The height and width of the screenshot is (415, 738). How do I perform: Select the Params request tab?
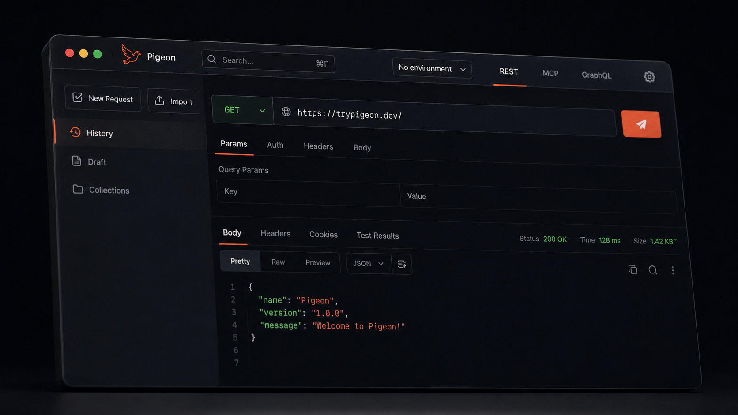click(234, 144)
